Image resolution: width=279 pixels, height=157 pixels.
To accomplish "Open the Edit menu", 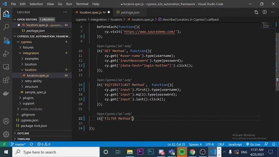I will 23,4.
